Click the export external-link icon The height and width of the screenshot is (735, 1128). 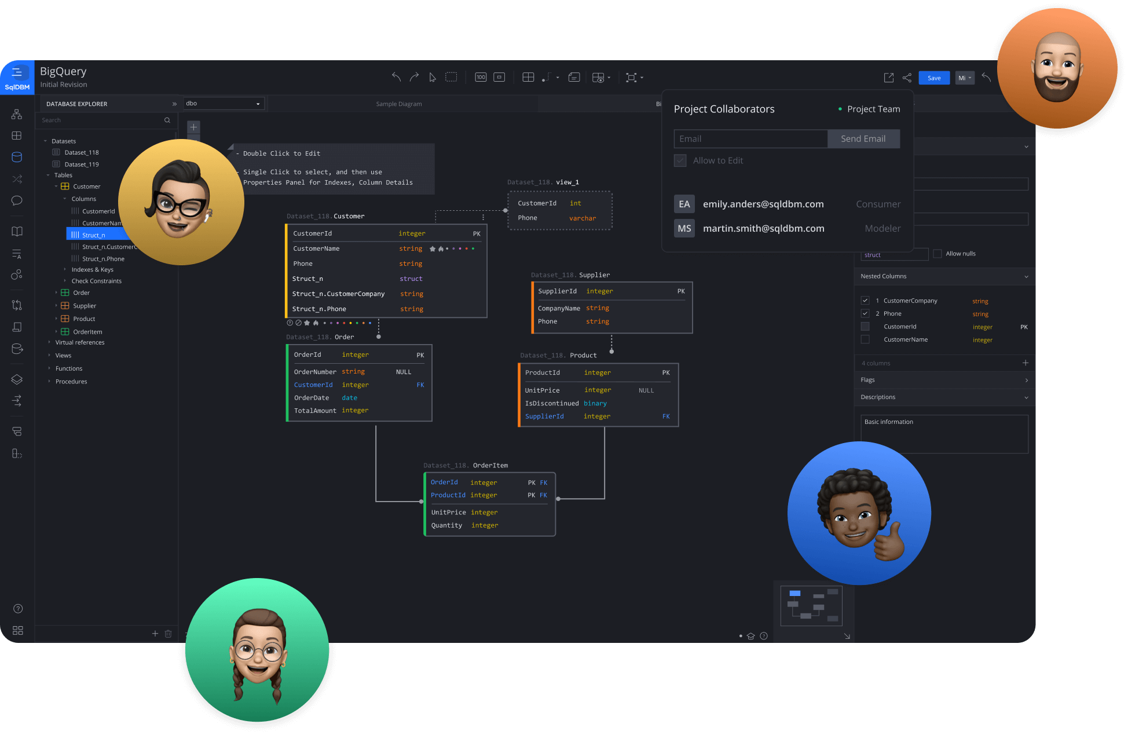point(889,78)
